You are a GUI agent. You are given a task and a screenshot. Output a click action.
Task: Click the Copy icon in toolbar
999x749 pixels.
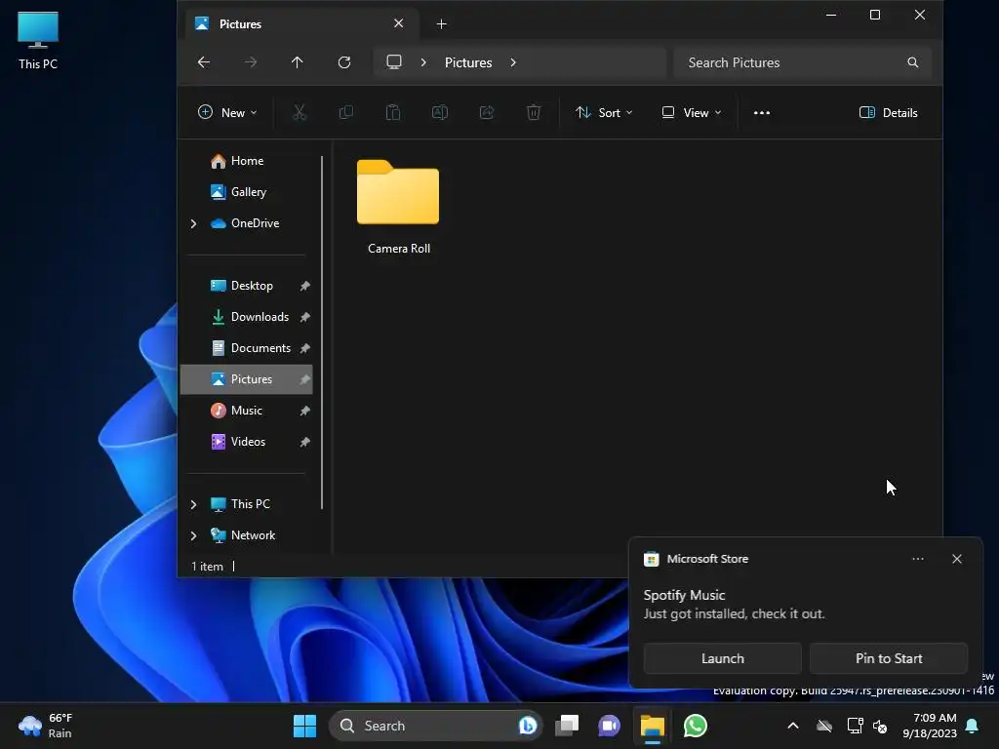coord(346,113)
